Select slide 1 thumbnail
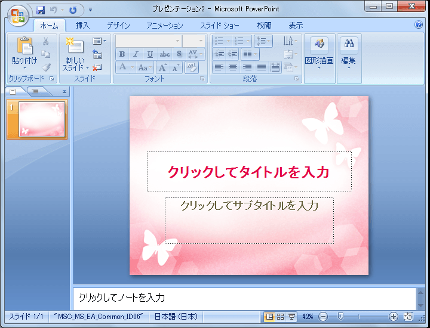 (42, 119)
